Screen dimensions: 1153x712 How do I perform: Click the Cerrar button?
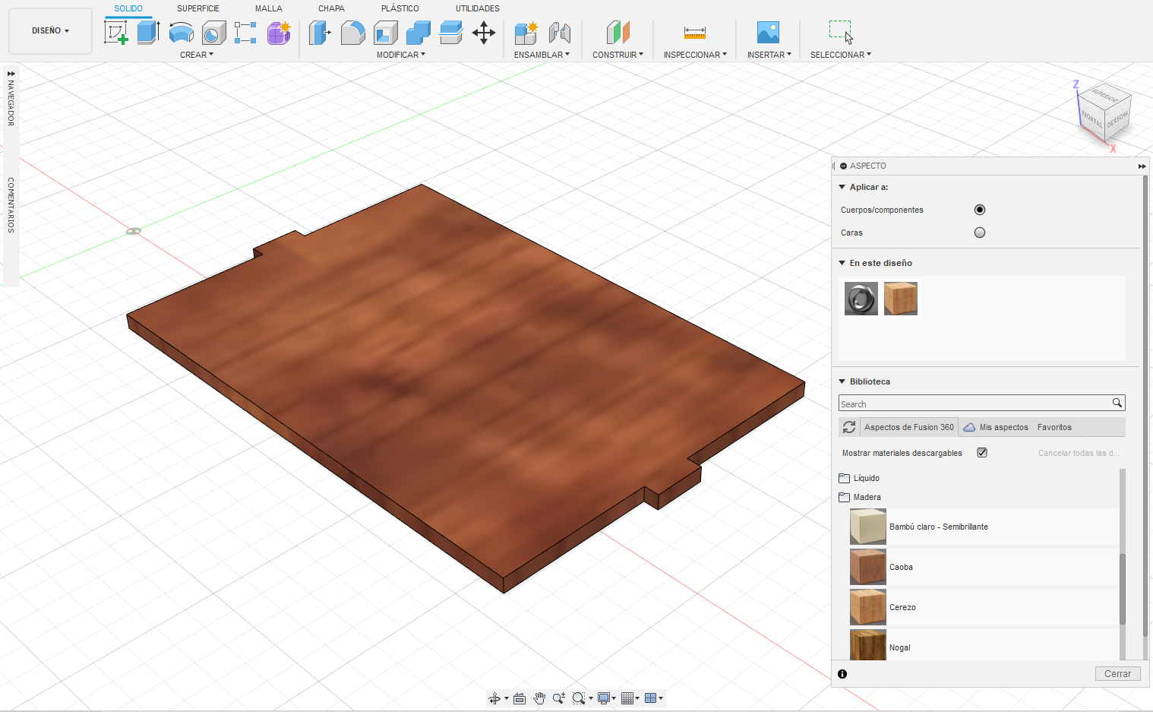coord(1117,674)
